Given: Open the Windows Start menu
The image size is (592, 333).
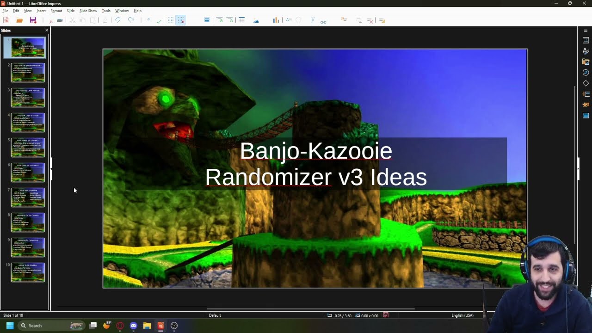Looking at the screenshot, I should point(10,326).
